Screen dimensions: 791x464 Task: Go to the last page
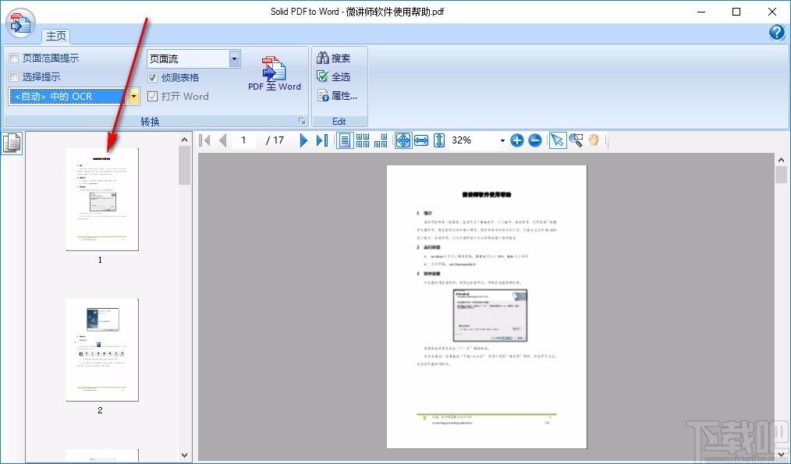[x=322, y=140]
